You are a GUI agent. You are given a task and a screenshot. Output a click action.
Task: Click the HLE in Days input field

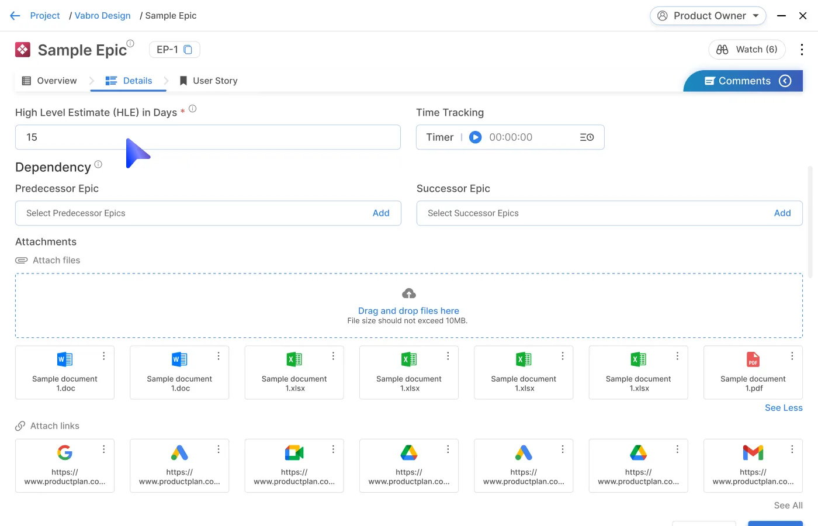point(207,137)
